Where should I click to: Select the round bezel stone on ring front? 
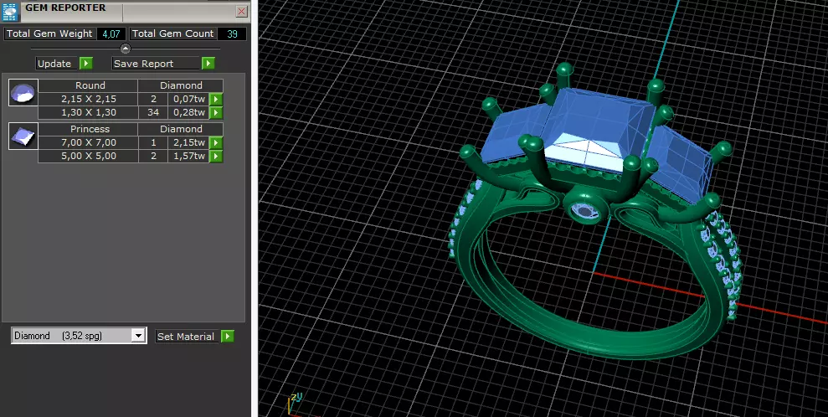coord(585,211)
